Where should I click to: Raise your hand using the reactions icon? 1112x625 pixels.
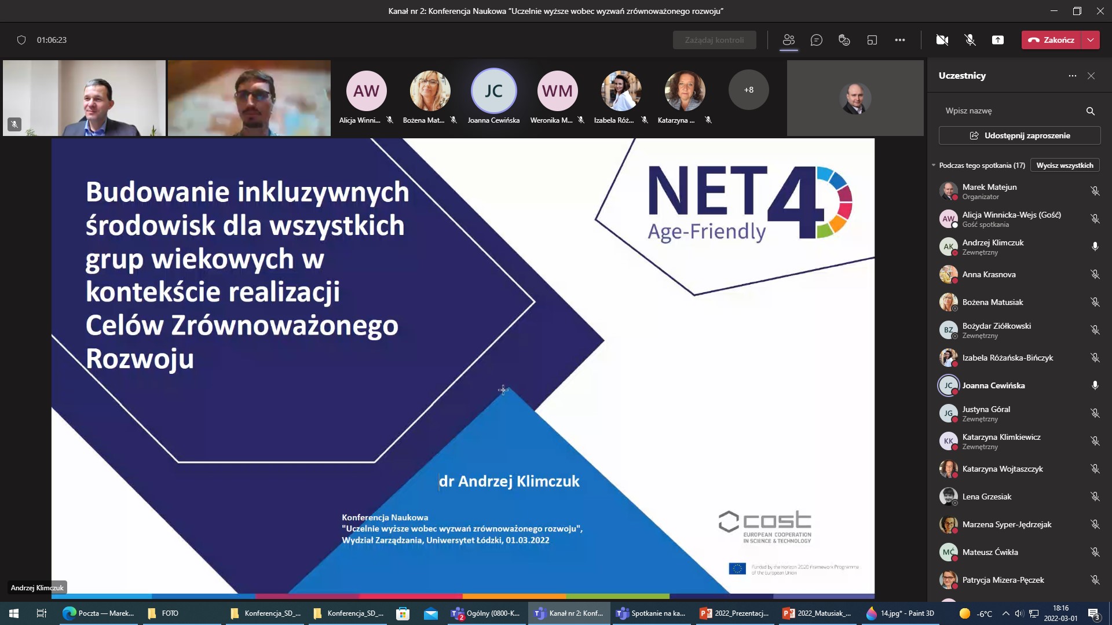[x=844, y=40]
